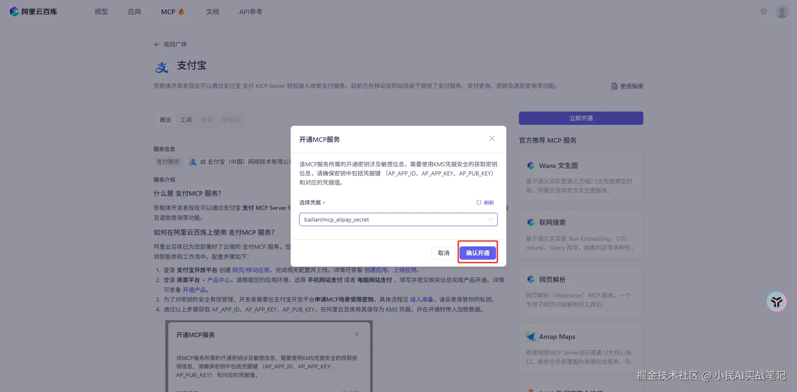
Task: Open the 应用 navigation menu
Action: pyautogui.click(x=134, y=12)
